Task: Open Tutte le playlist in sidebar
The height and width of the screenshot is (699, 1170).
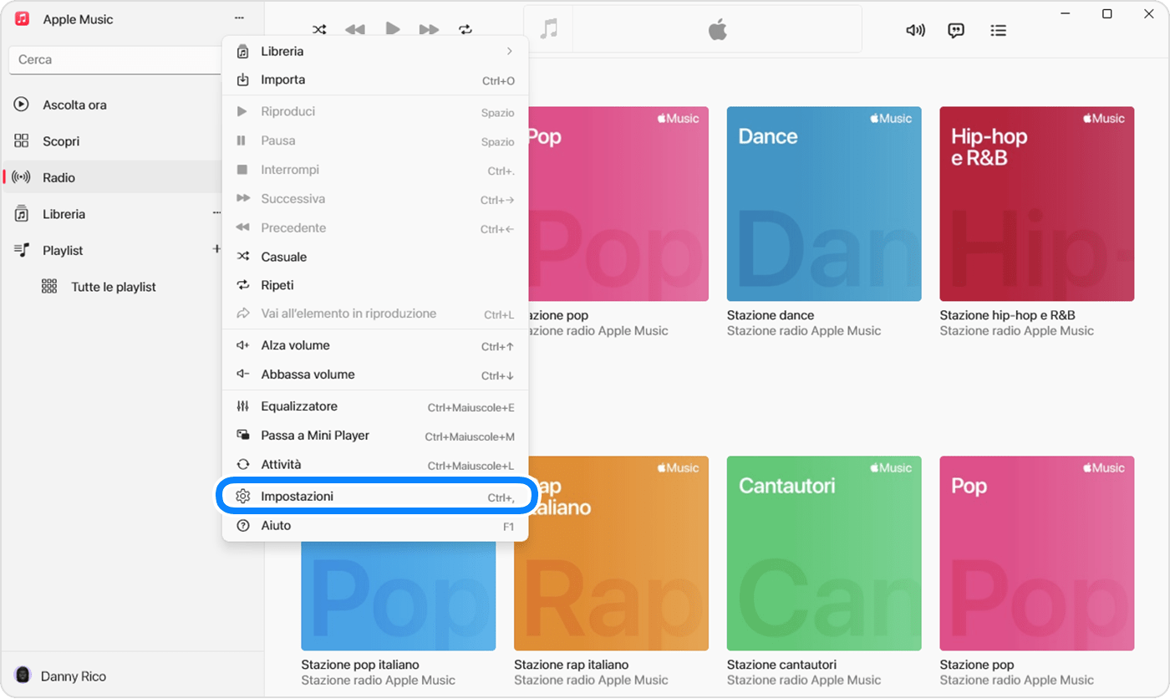Action: (113, 287)
